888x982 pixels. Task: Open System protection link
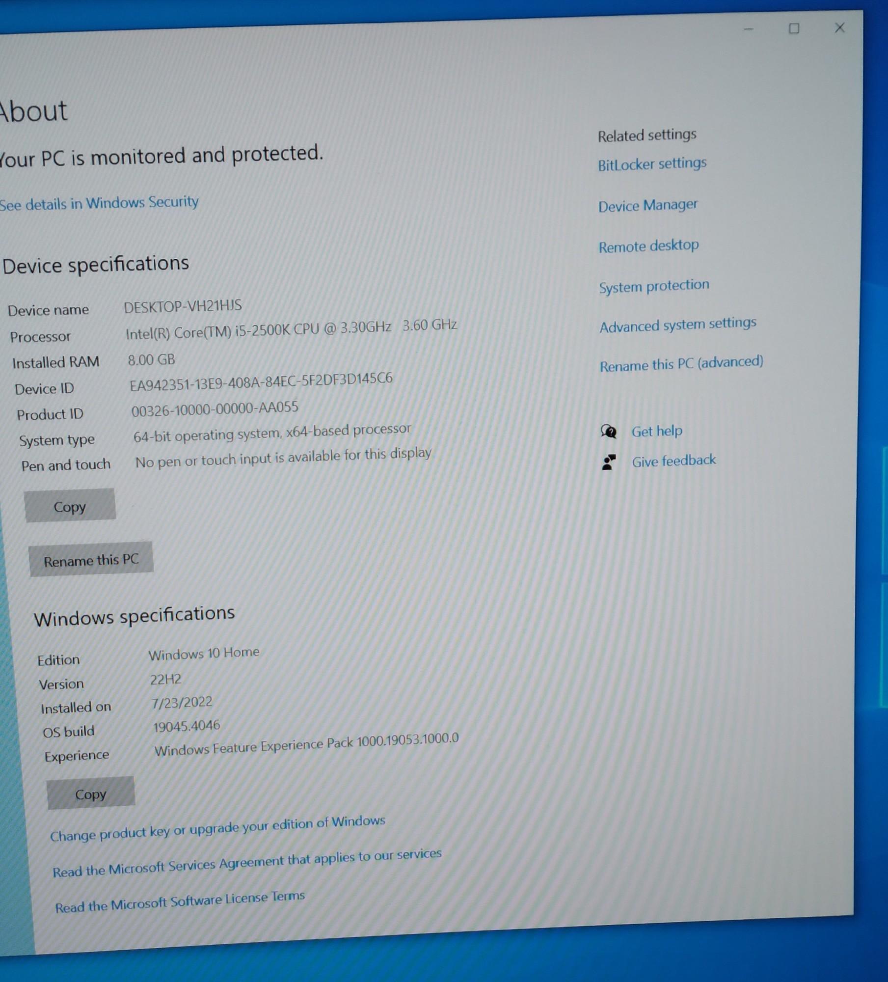654,286
